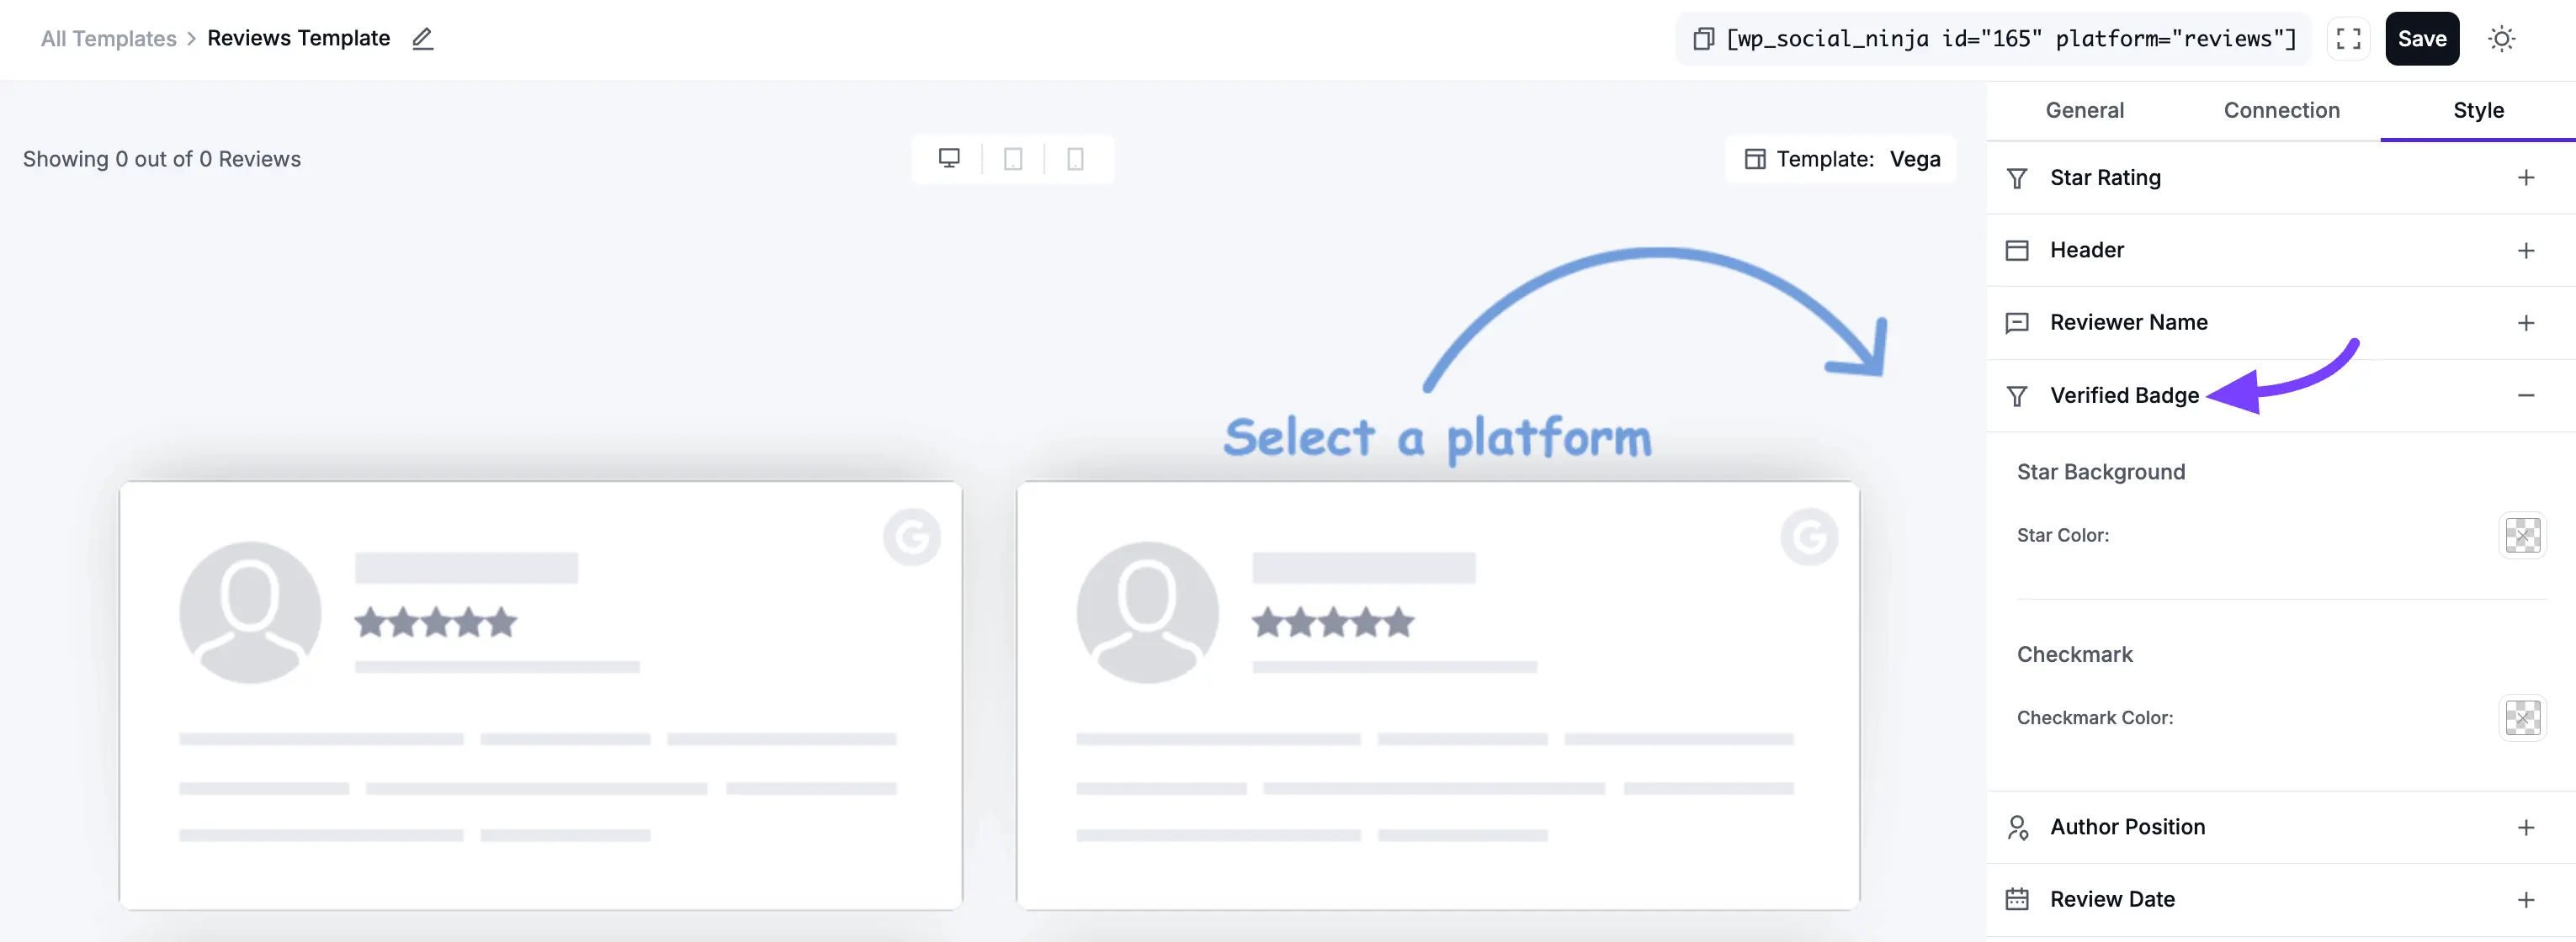Viewport: 2576px width, 942px height.
Task: Go back to All Templates
Action: (107, 38)
